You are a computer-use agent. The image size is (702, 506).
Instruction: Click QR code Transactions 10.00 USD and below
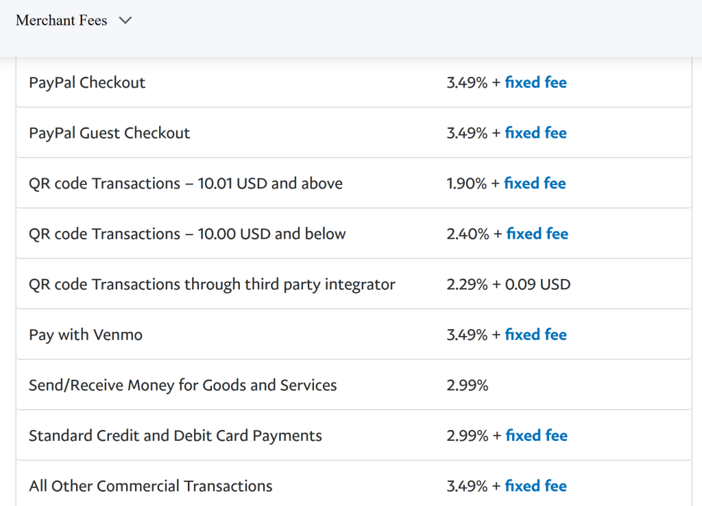pos(187,234)
